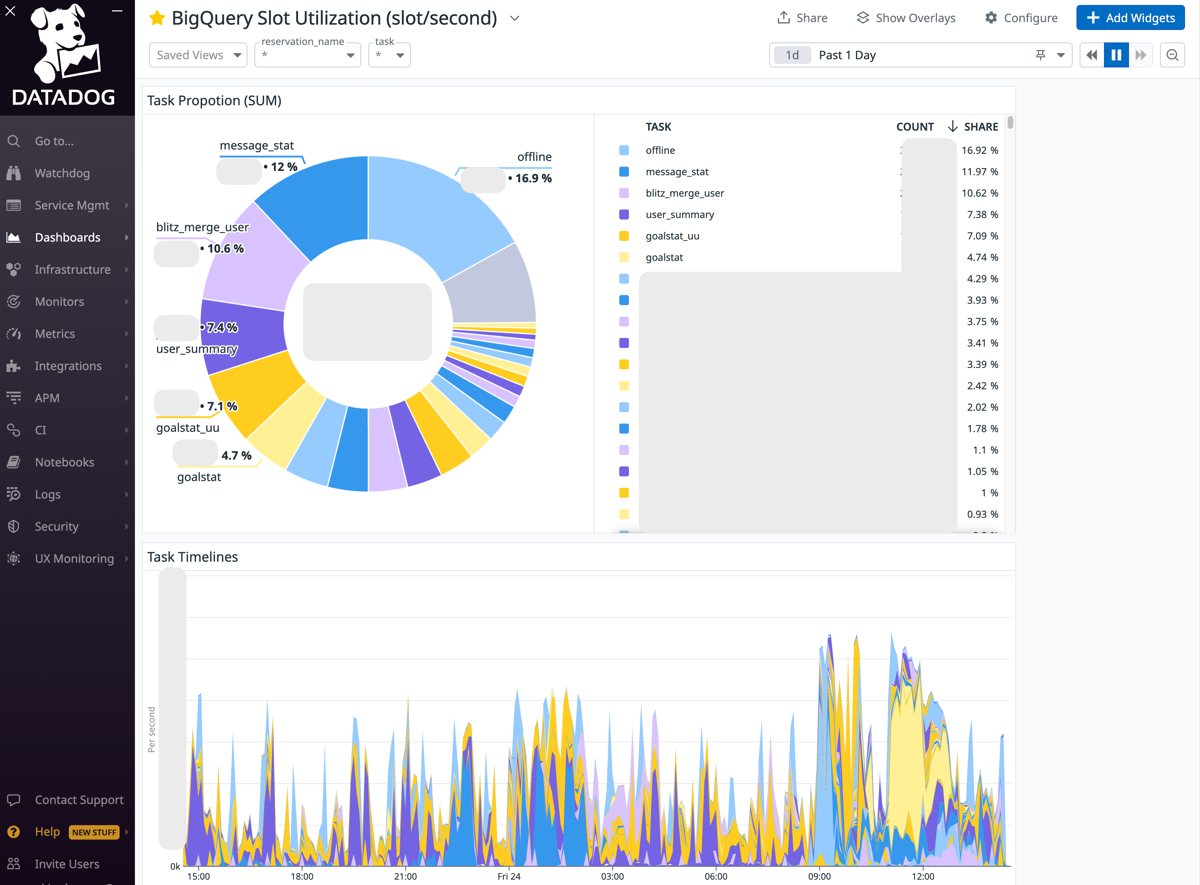Toggle Show Overlays
This screenshot has height=885, width=1200.
click(906, 18)
